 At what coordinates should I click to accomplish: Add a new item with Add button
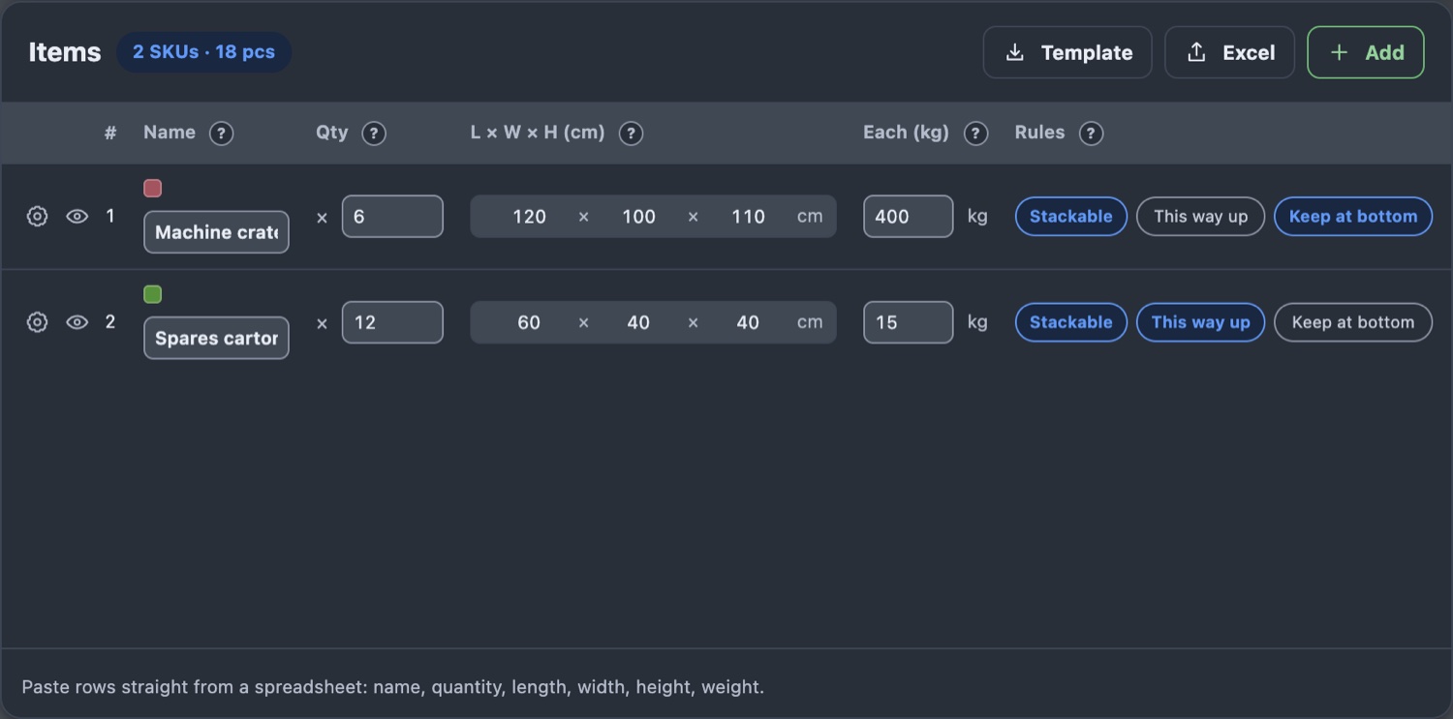(1366, 52)
